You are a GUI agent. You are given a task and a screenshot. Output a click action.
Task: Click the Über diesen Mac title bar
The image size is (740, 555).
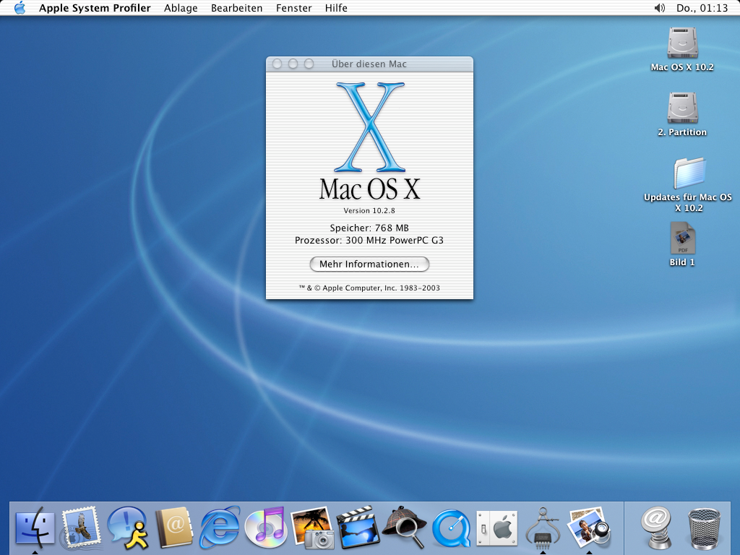click(x=369, y=64)
